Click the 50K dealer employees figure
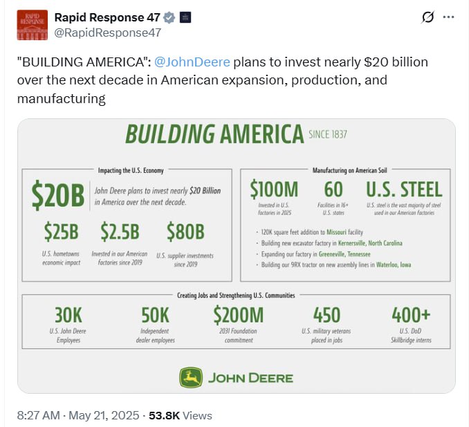 tap(155, 315)
